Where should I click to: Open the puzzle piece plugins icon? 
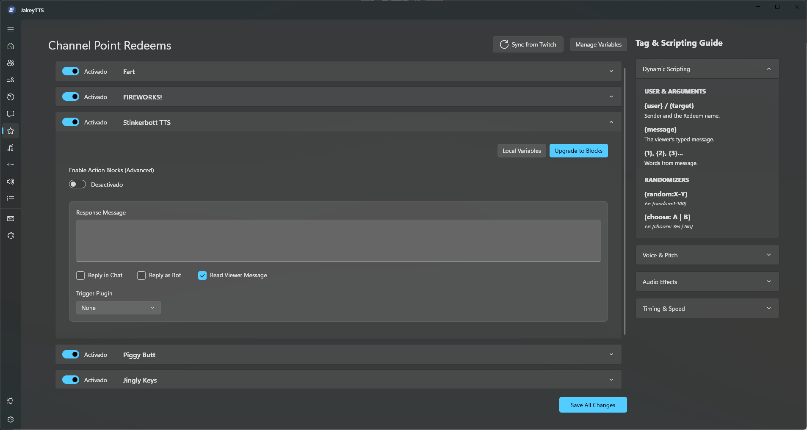11,236
